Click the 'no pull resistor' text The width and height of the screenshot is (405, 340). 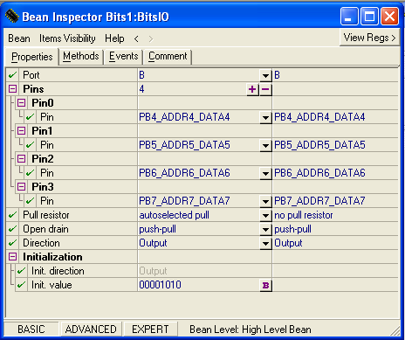(x=304, y=215)
